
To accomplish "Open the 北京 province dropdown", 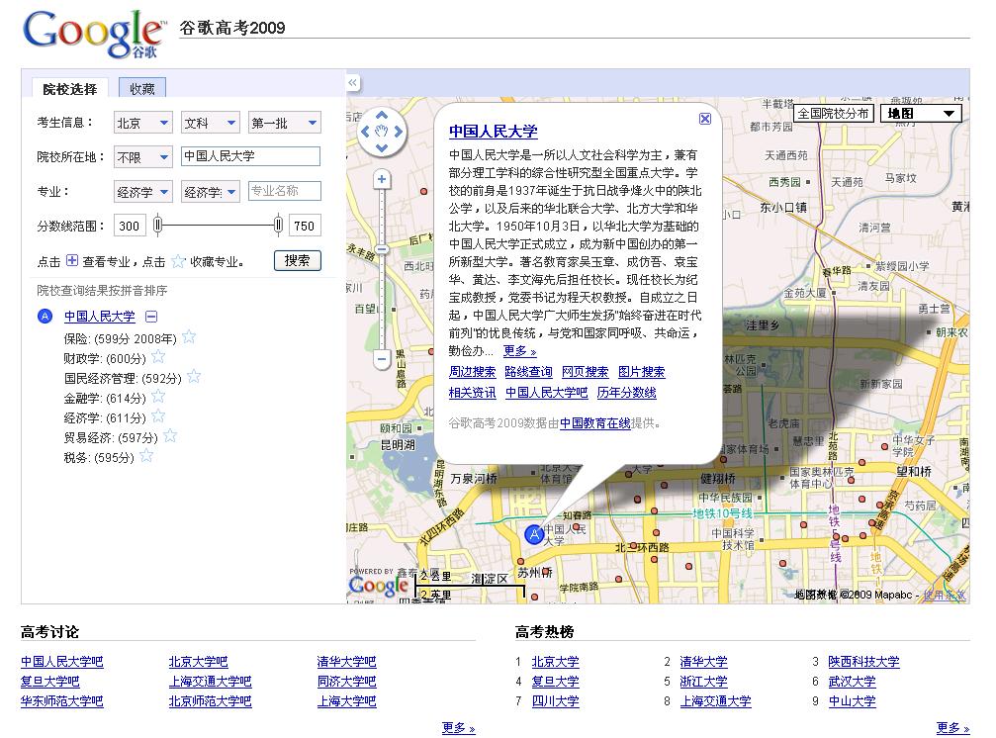I will [x=142, y=123].
